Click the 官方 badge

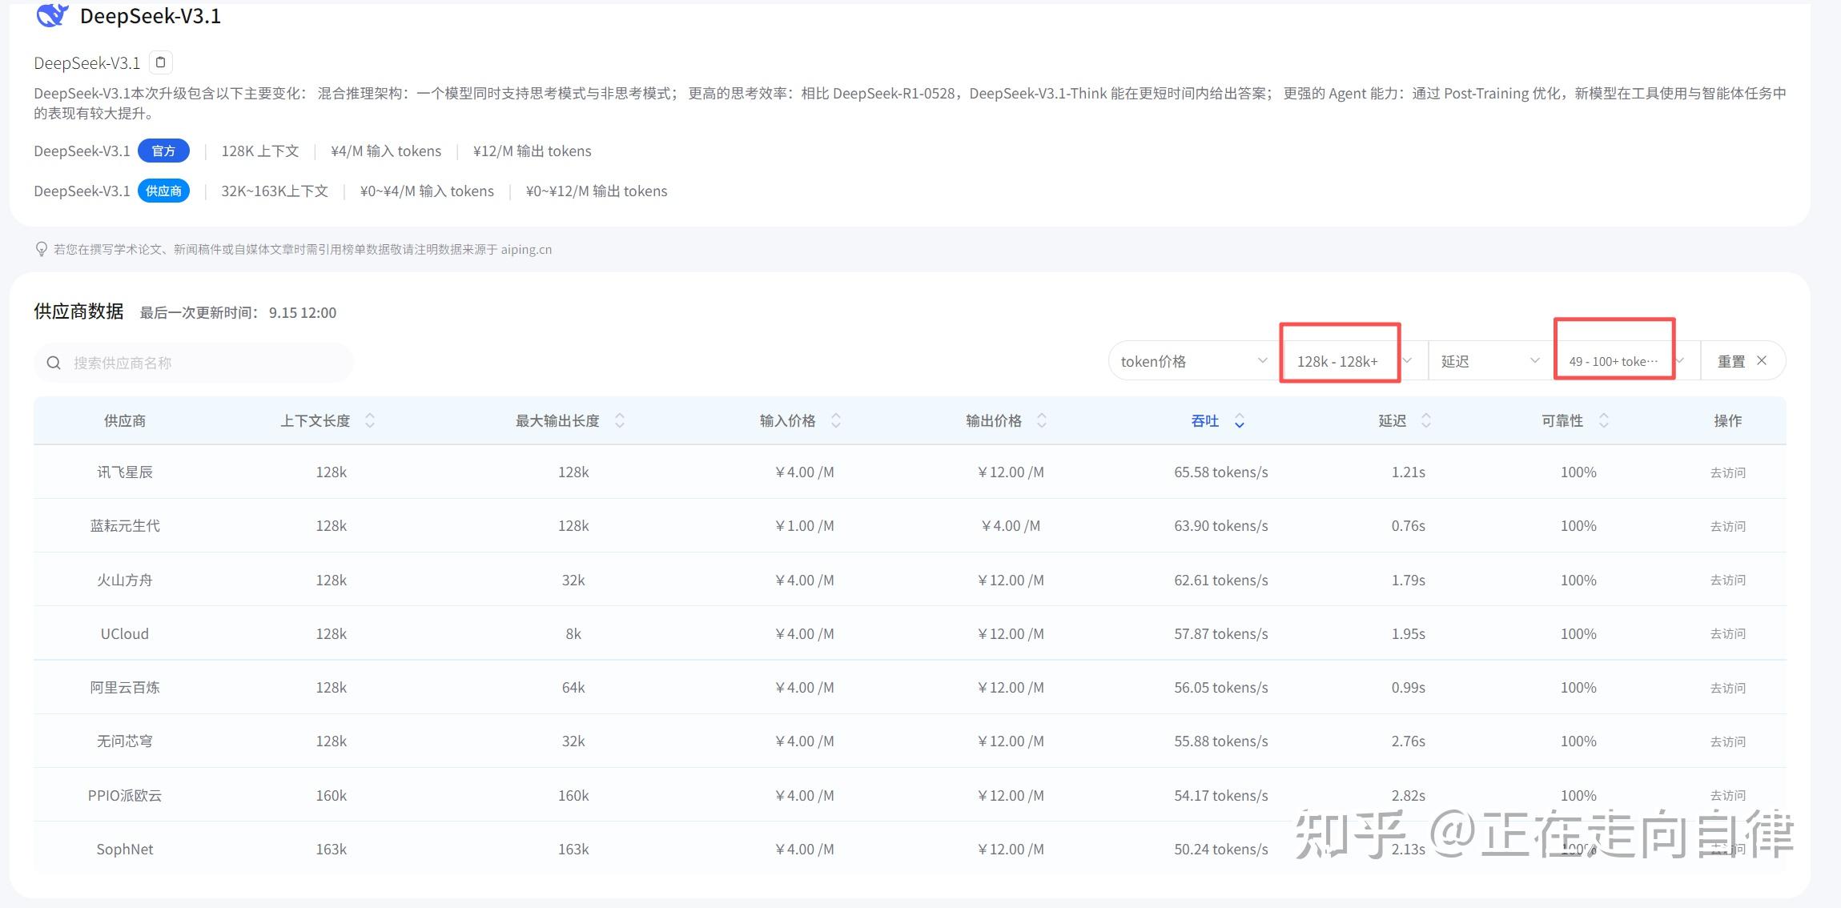tap(163, 151)
